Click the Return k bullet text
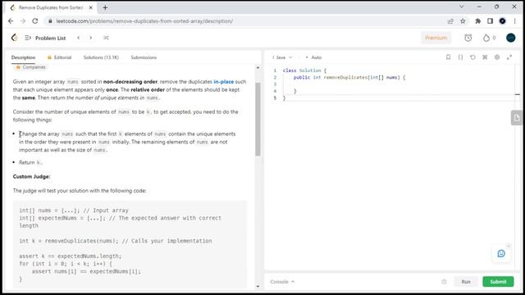The width and height of the screenshot is (525, 295). 31,162
